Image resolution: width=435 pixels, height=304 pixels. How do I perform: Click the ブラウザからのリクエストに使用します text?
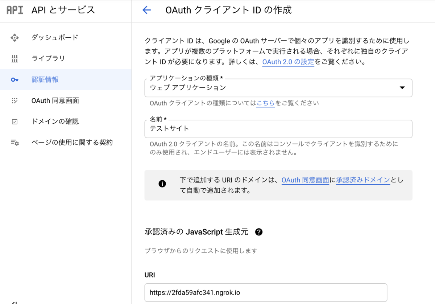tap(201, 251)
